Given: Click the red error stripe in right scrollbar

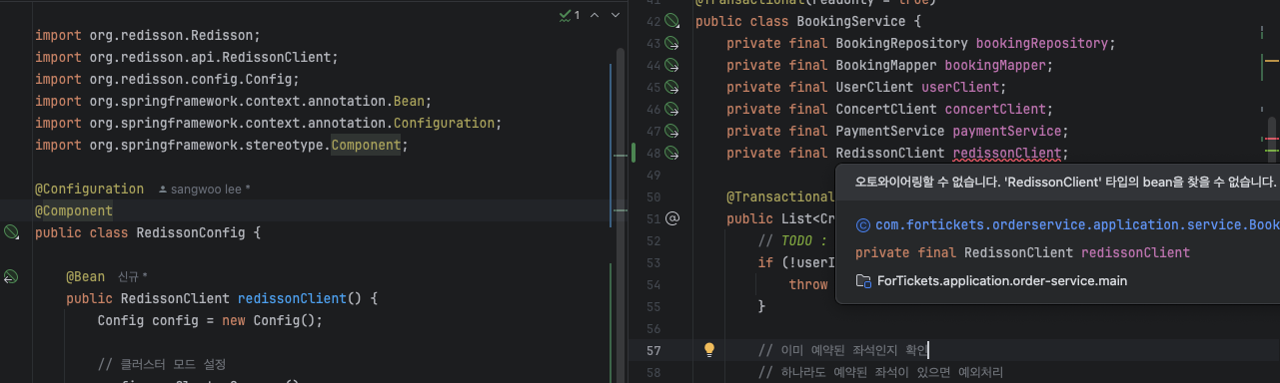Looking at the screenshot, I should pos(1271,139).
